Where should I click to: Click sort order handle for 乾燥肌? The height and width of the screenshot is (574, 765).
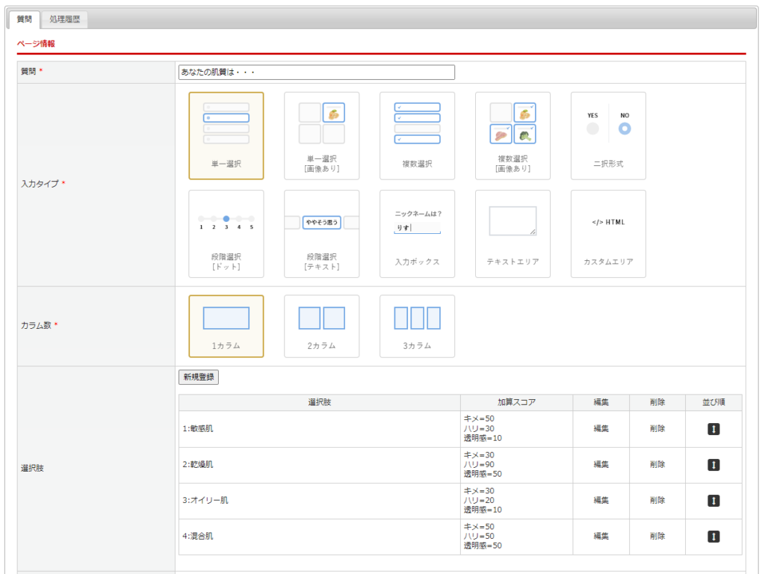713,465
